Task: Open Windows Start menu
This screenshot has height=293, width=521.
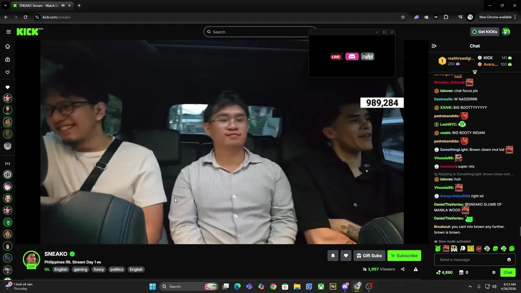Action: click(153, 286)
